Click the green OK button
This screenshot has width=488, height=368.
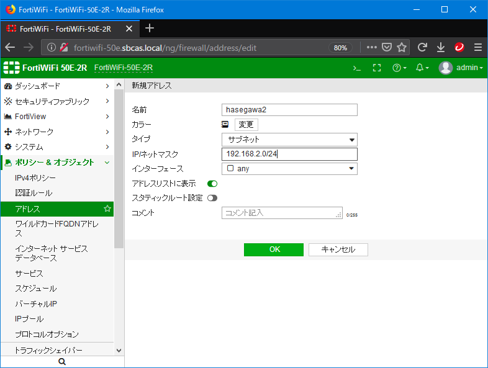[x=274, y=249]
